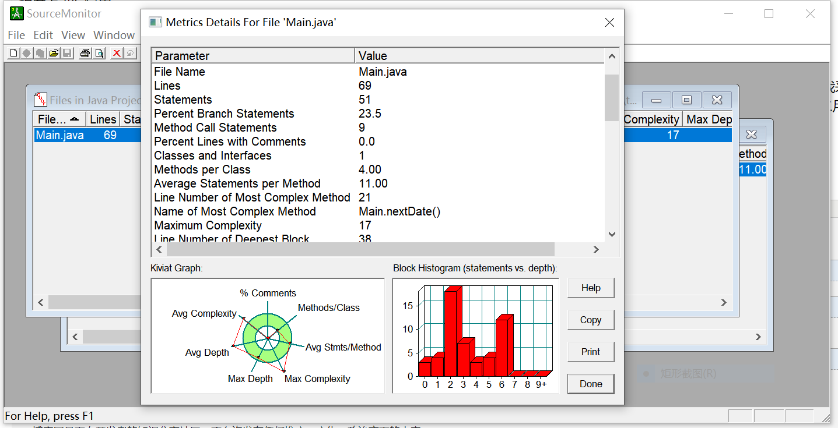Open the View menu
The width and height of the screenshot is (838, 428).
click(73, 35)
